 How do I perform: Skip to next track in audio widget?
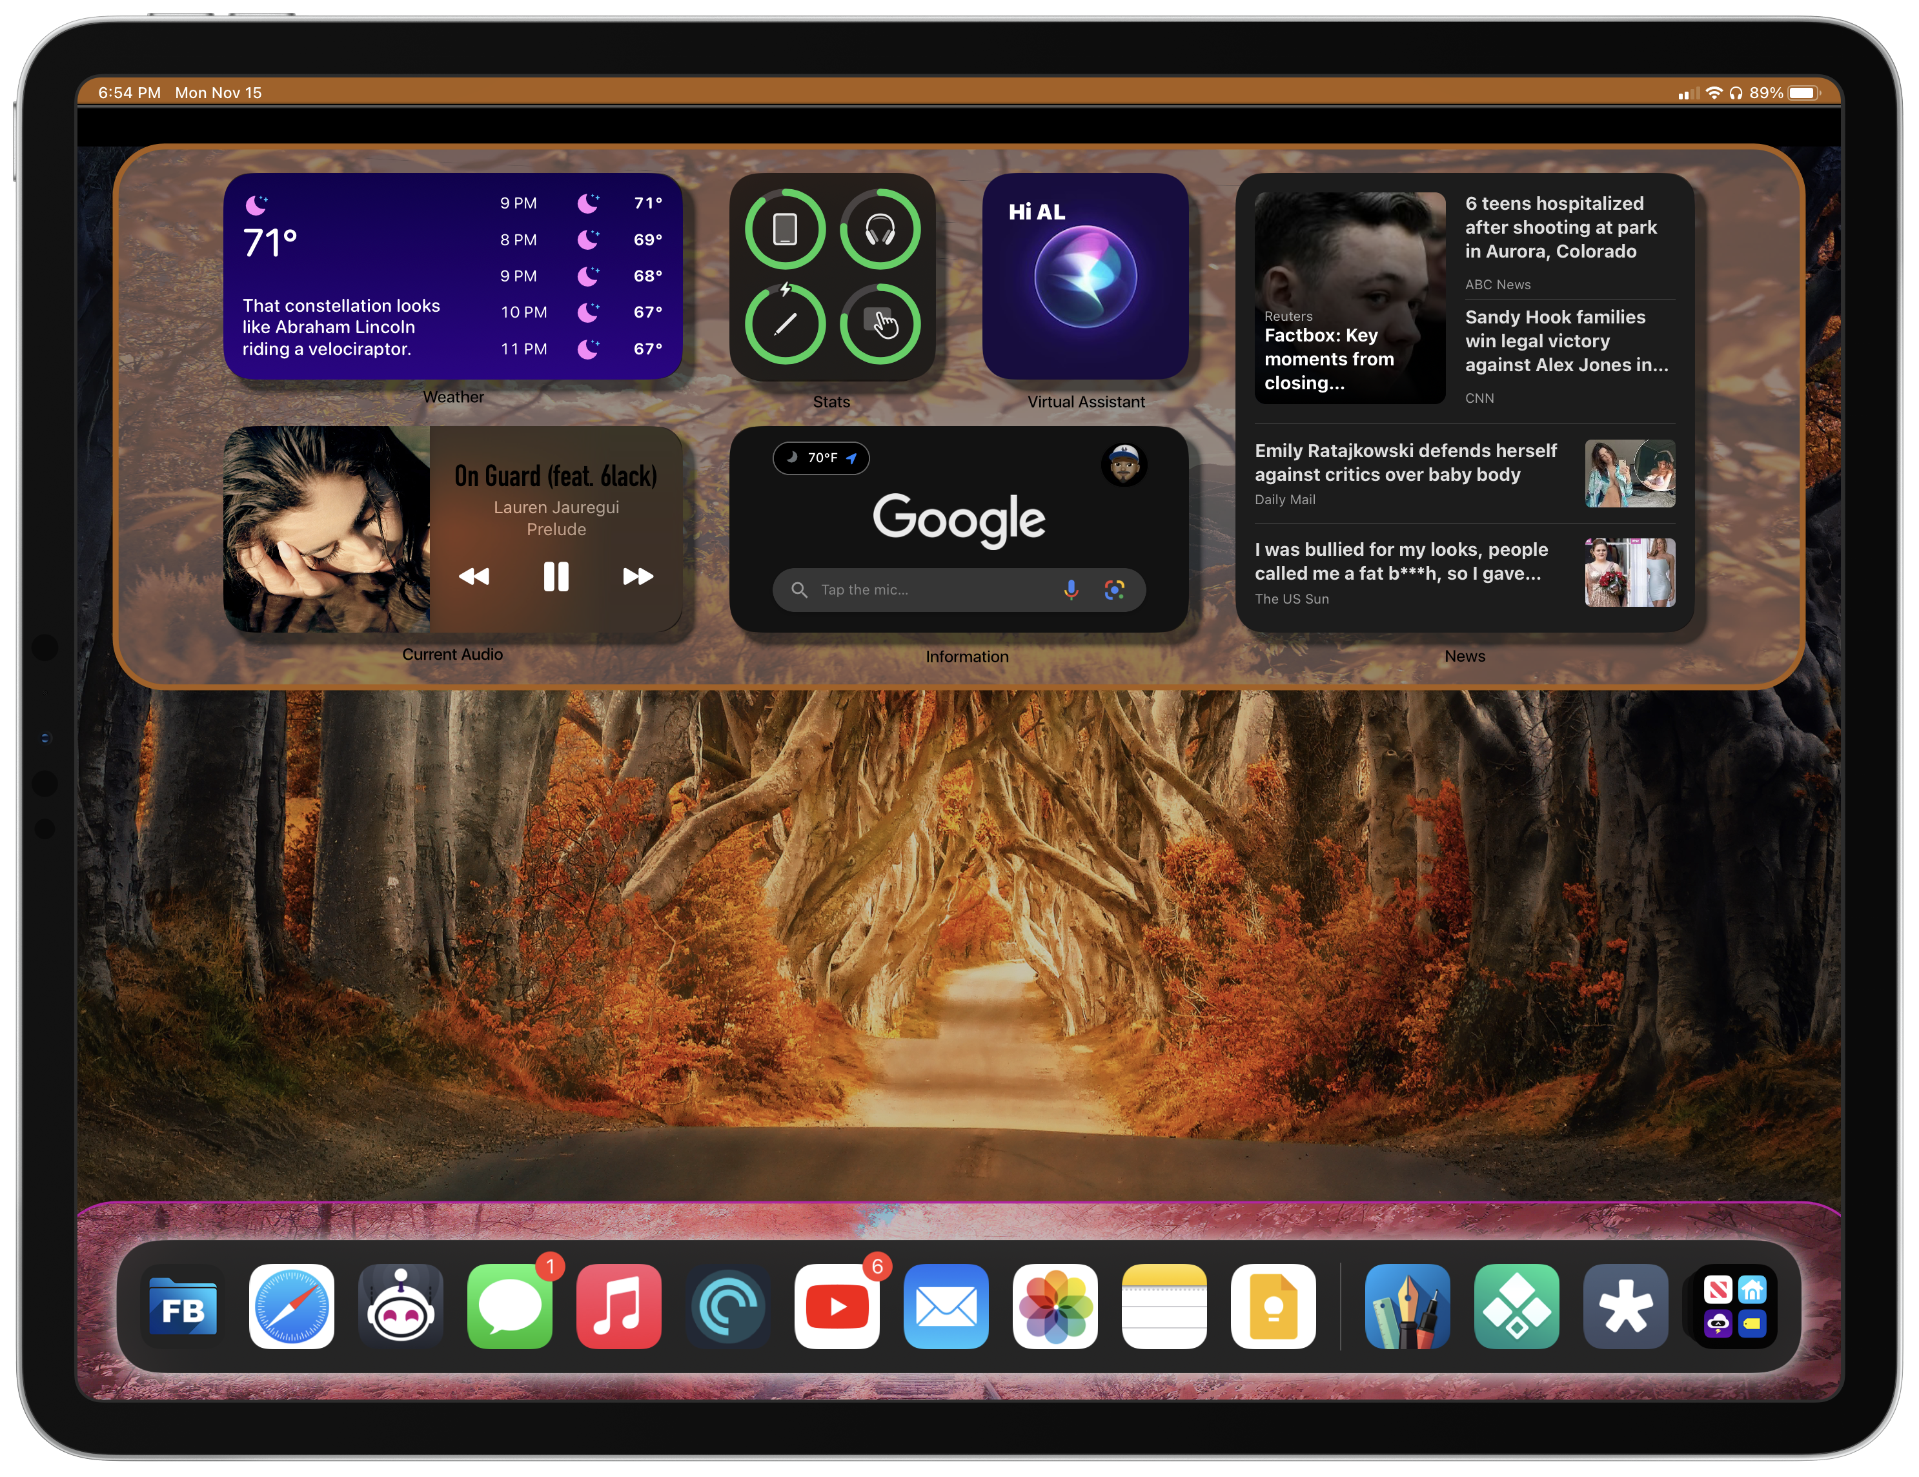(638, 576)
